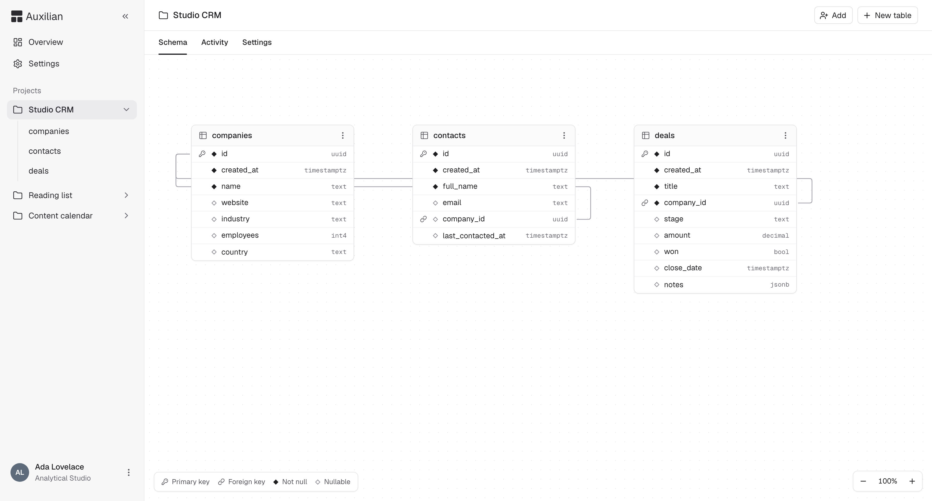
Task: Click the nullable diamond beside email
Action: point(436,203)
